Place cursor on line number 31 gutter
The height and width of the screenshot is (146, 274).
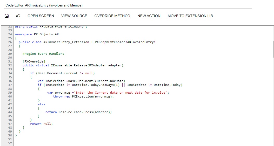click(x=10, y=61)
